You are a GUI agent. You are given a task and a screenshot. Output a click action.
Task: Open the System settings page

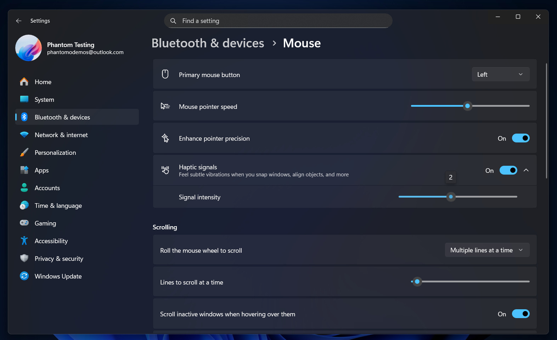(44, 100)
